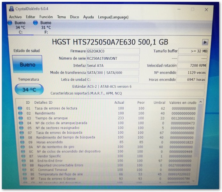Screen dimensions: 222x192
Task: Click the status dot for attribute BE
Action: pos(25,174)
